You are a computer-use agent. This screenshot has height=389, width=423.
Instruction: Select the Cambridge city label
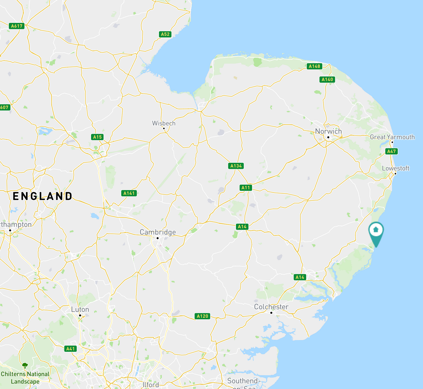click(x=158, y=232)
